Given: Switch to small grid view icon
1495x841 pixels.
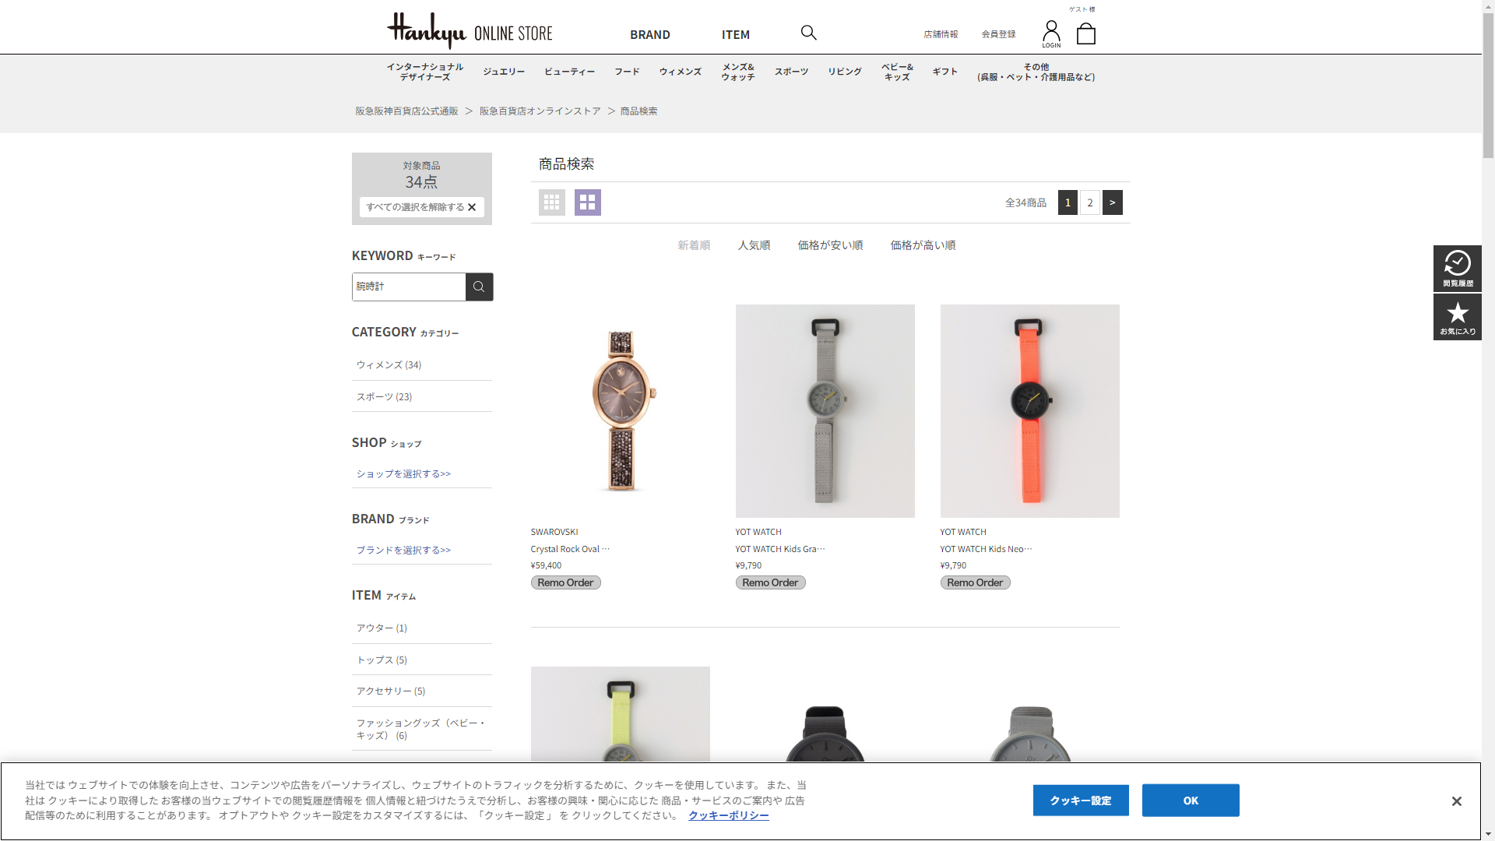Looking at the screenshot, I should (x=551, y=202).
